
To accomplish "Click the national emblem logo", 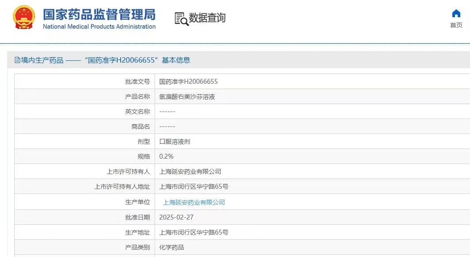I will coord(24,18).
